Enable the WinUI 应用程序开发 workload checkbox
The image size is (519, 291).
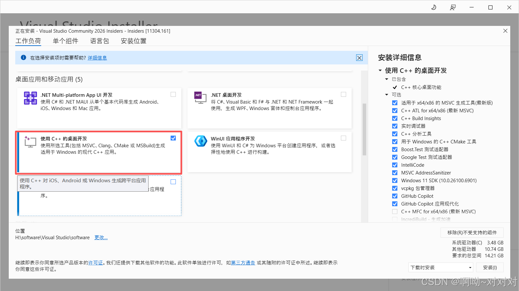(x=344, y=138)
